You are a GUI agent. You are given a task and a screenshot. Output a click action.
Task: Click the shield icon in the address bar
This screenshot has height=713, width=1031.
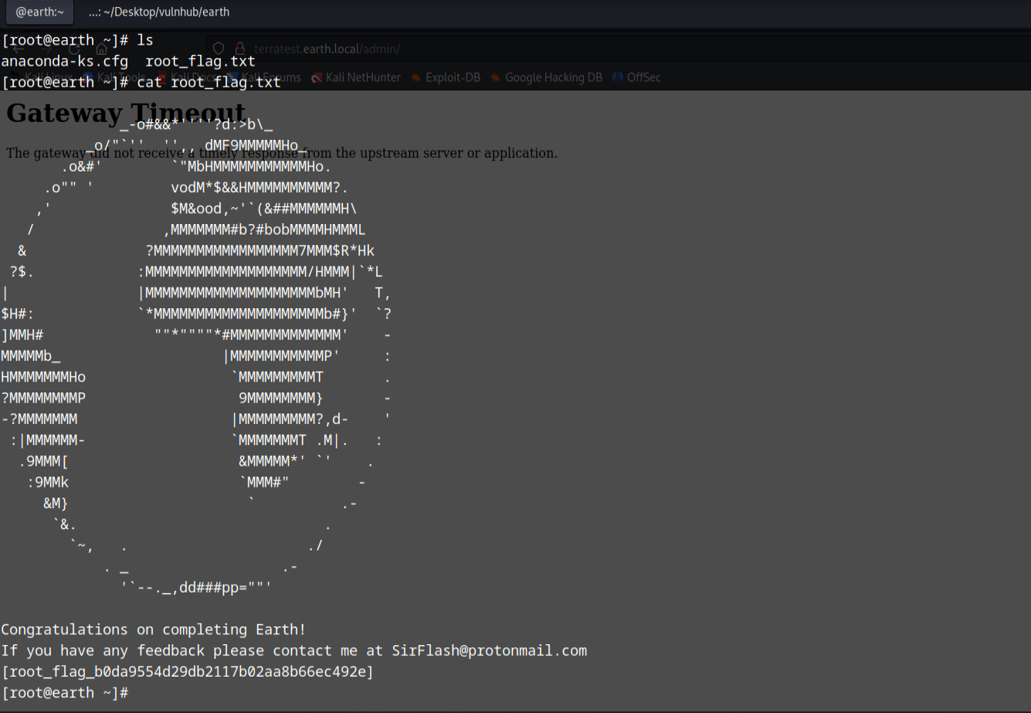(219, 49)
